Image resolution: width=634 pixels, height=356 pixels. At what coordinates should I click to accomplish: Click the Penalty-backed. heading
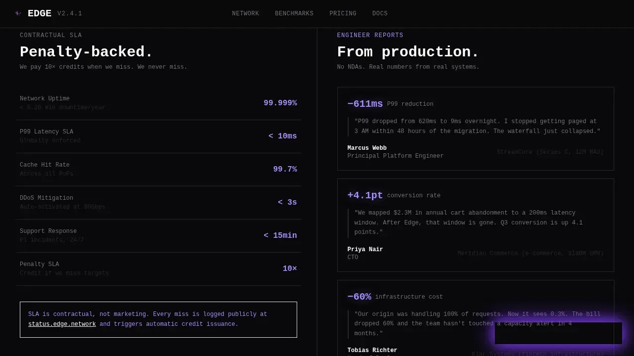87,52
